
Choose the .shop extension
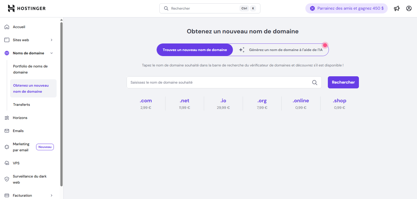point(340,101)
